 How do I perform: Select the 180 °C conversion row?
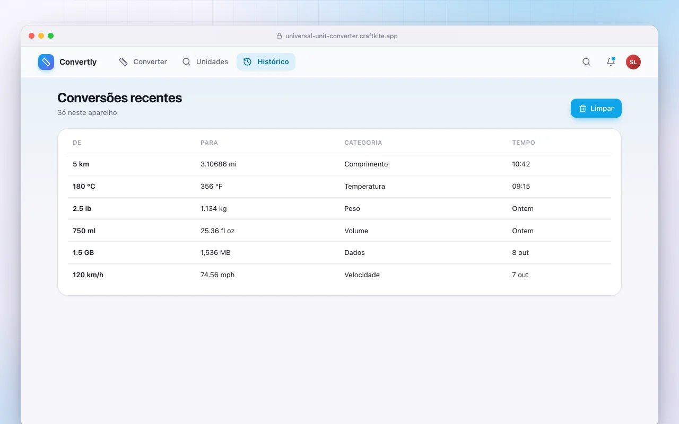(339, 187)
